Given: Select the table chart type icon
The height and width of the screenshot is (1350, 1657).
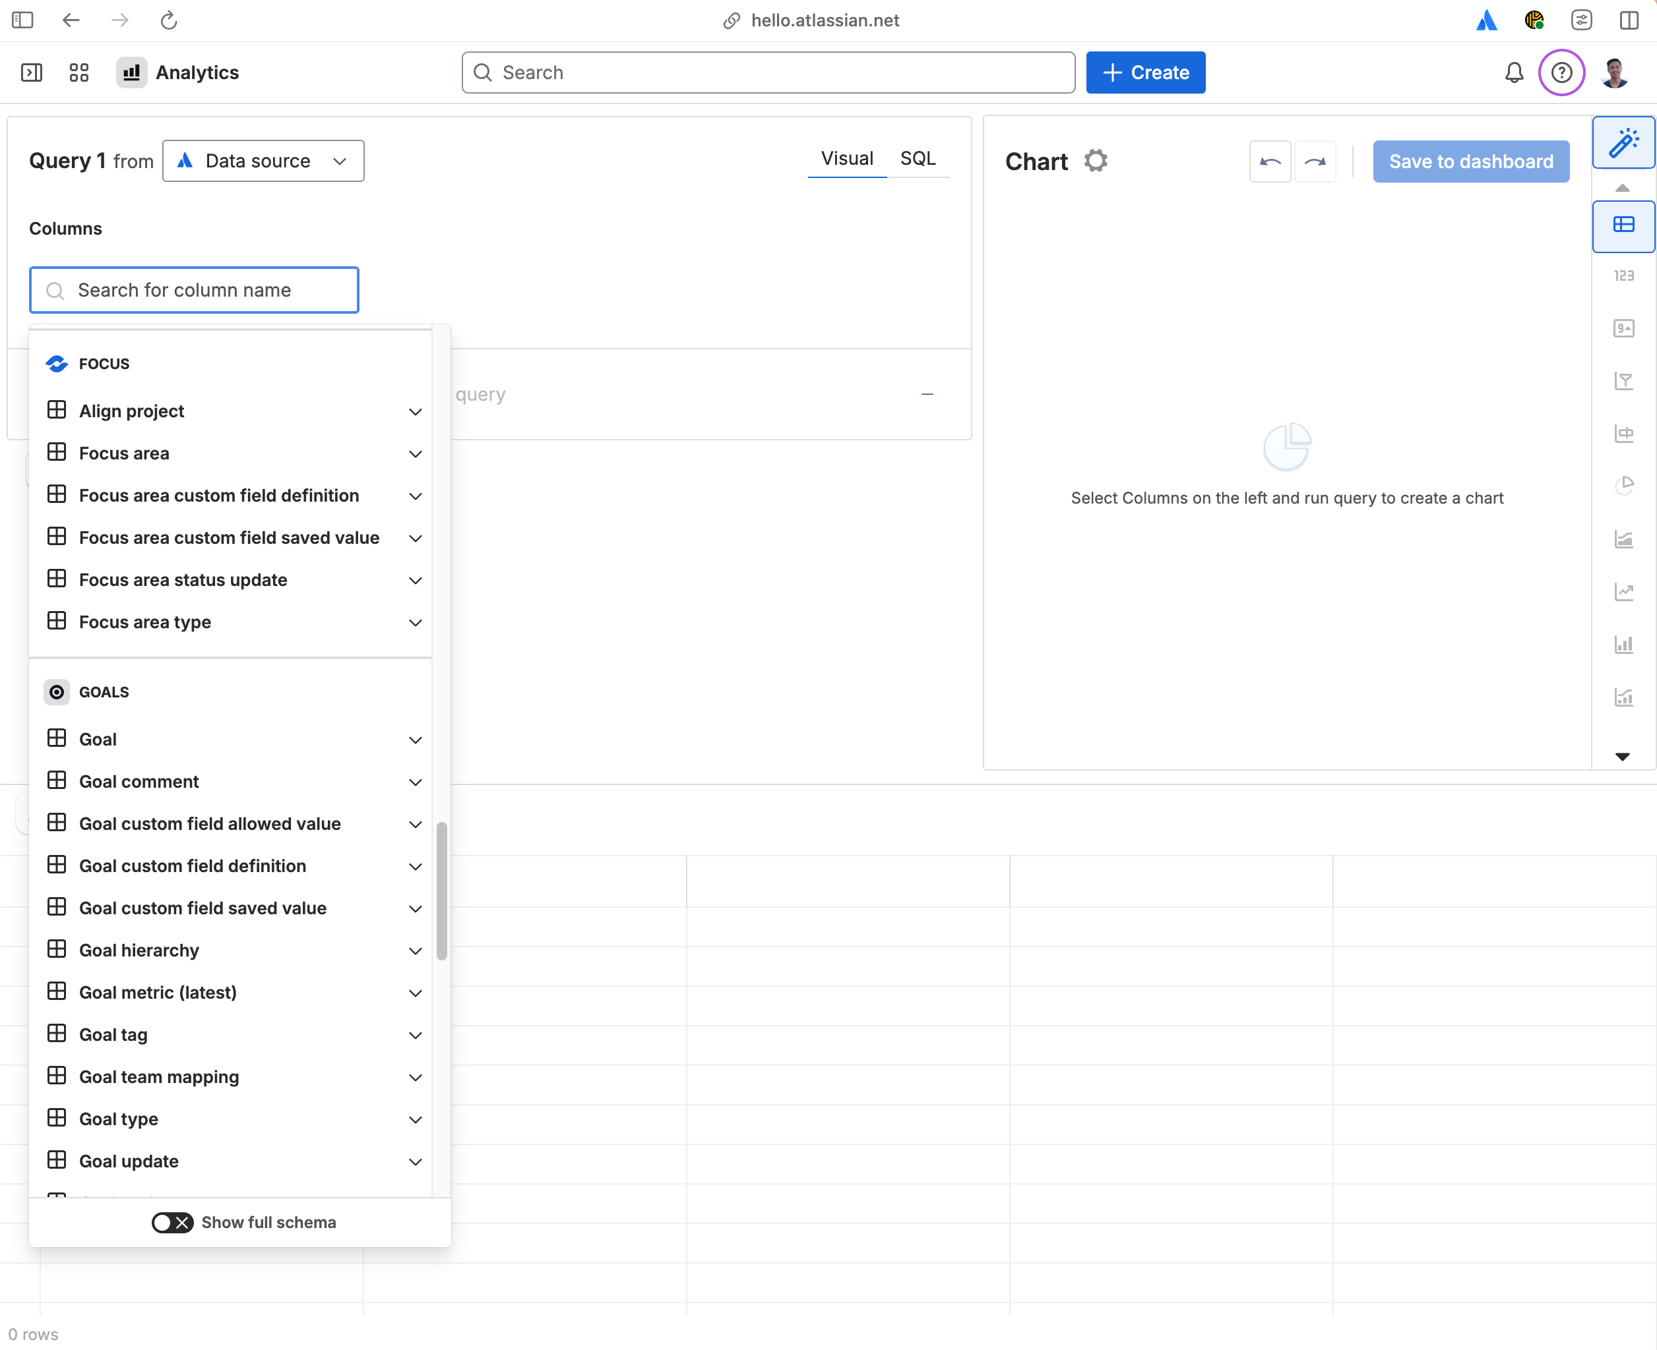Looking at the screenshot, I should coord(1623,225).
